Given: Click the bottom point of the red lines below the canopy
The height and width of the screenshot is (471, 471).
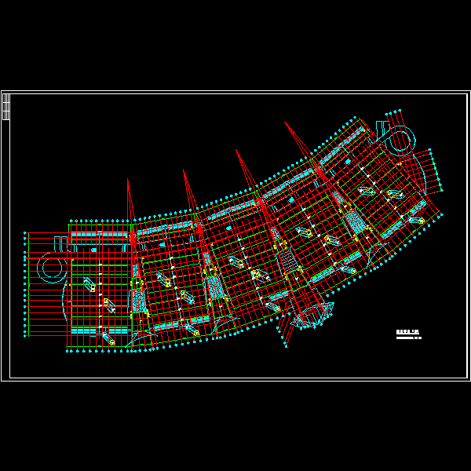Looking at the screenshot, I should coord(286,345).
